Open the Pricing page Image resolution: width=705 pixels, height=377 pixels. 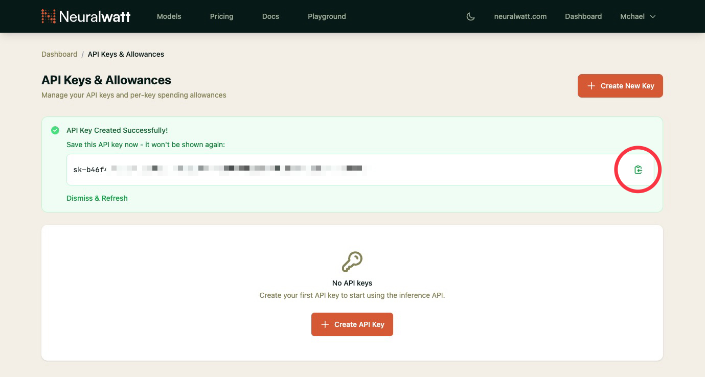coord(221,16)
